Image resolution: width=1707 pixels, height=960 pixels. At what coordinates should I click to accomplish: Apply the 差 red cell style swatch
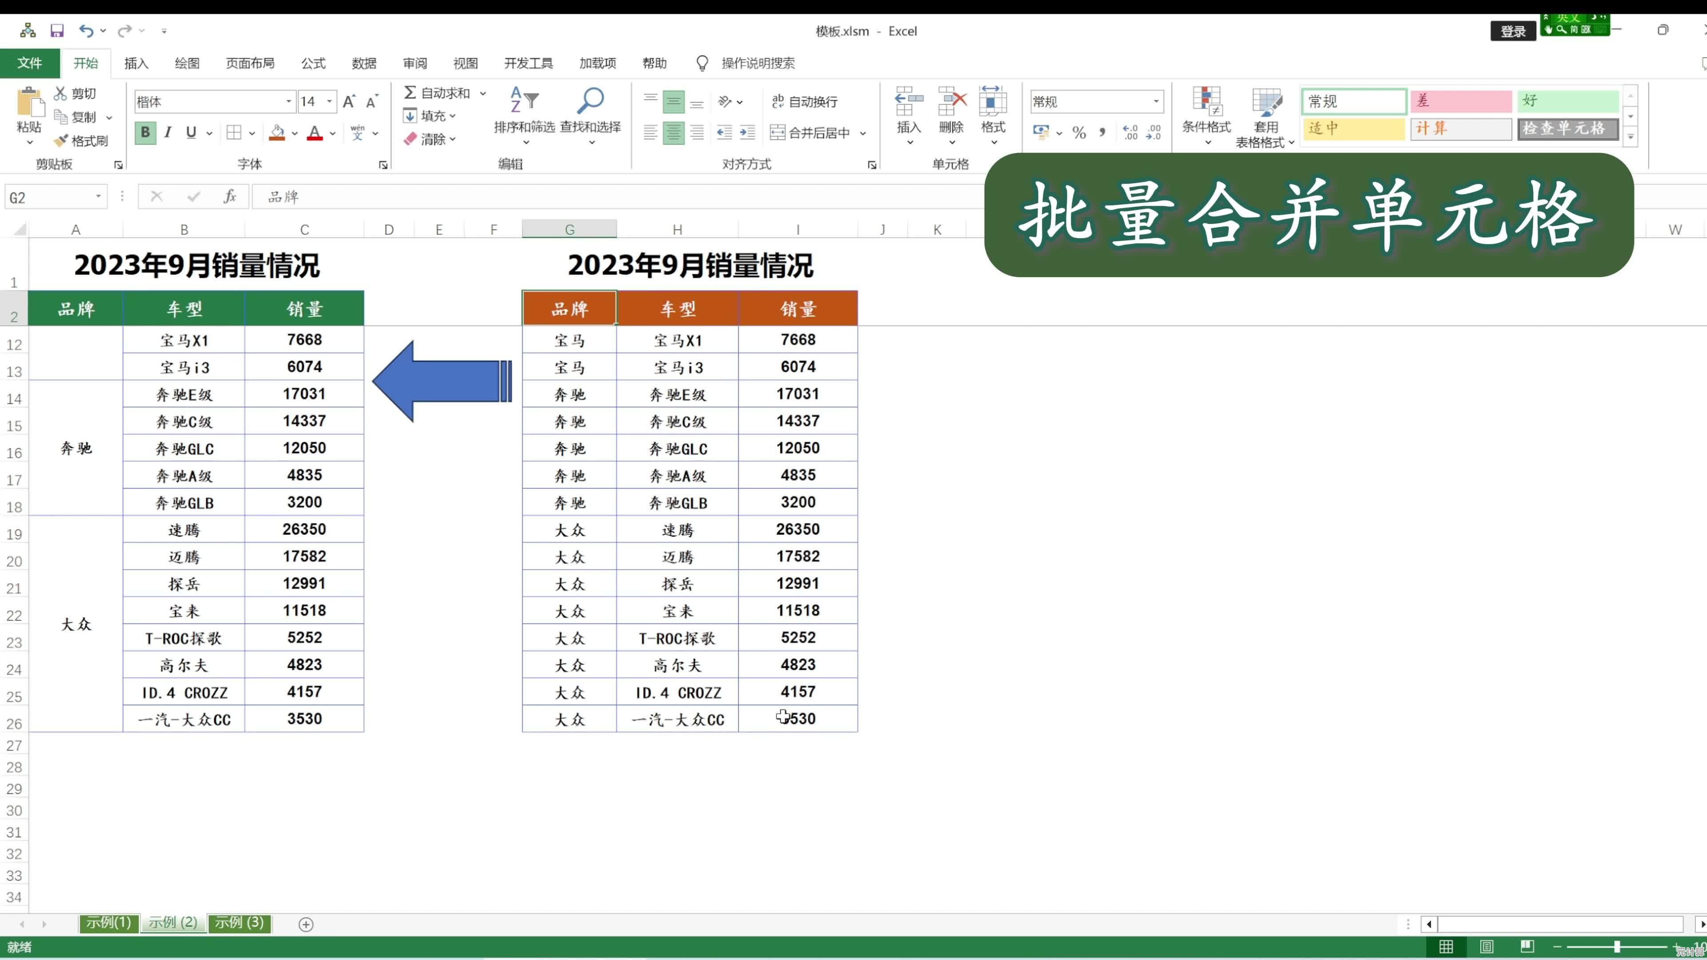pos(1460,101)
